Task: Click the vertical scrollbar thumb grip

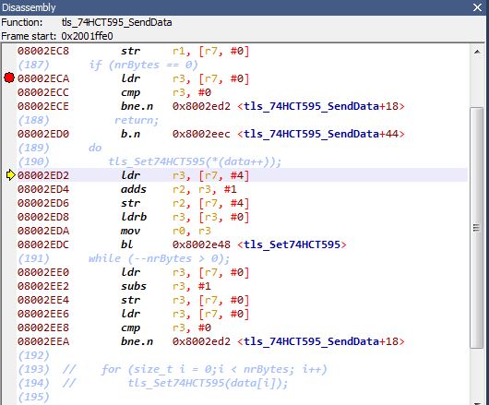Action: (x=476, y=228)
